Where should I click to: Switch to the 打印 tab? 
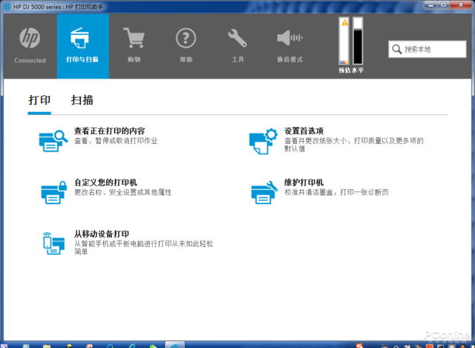click(x=39, y=100)
